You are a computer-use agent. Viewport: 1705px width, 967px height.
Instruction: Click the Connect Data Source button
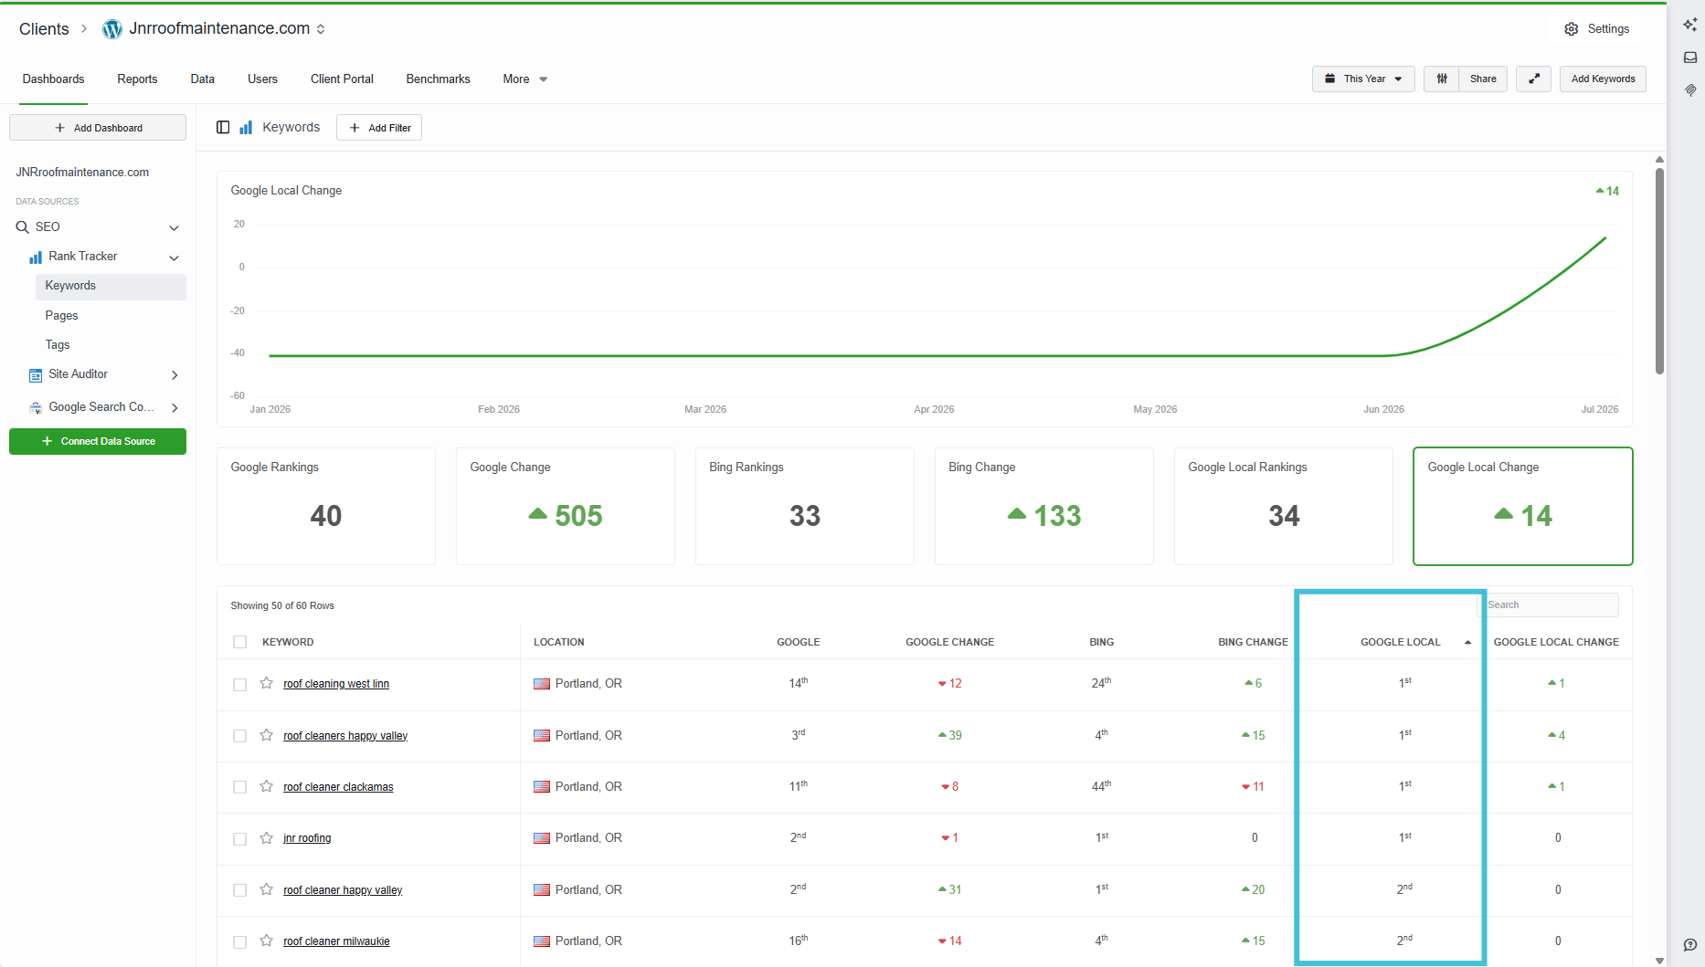(x=98, y=441)
